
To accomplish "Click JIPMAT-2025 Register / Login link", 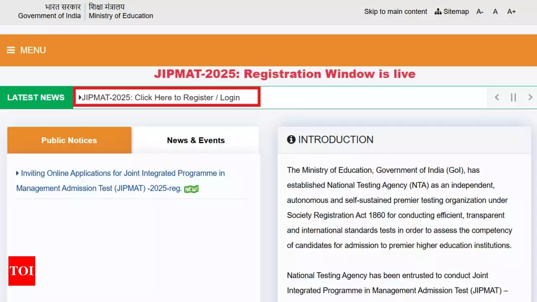I will pyautogui.click(x=161, y=98).
